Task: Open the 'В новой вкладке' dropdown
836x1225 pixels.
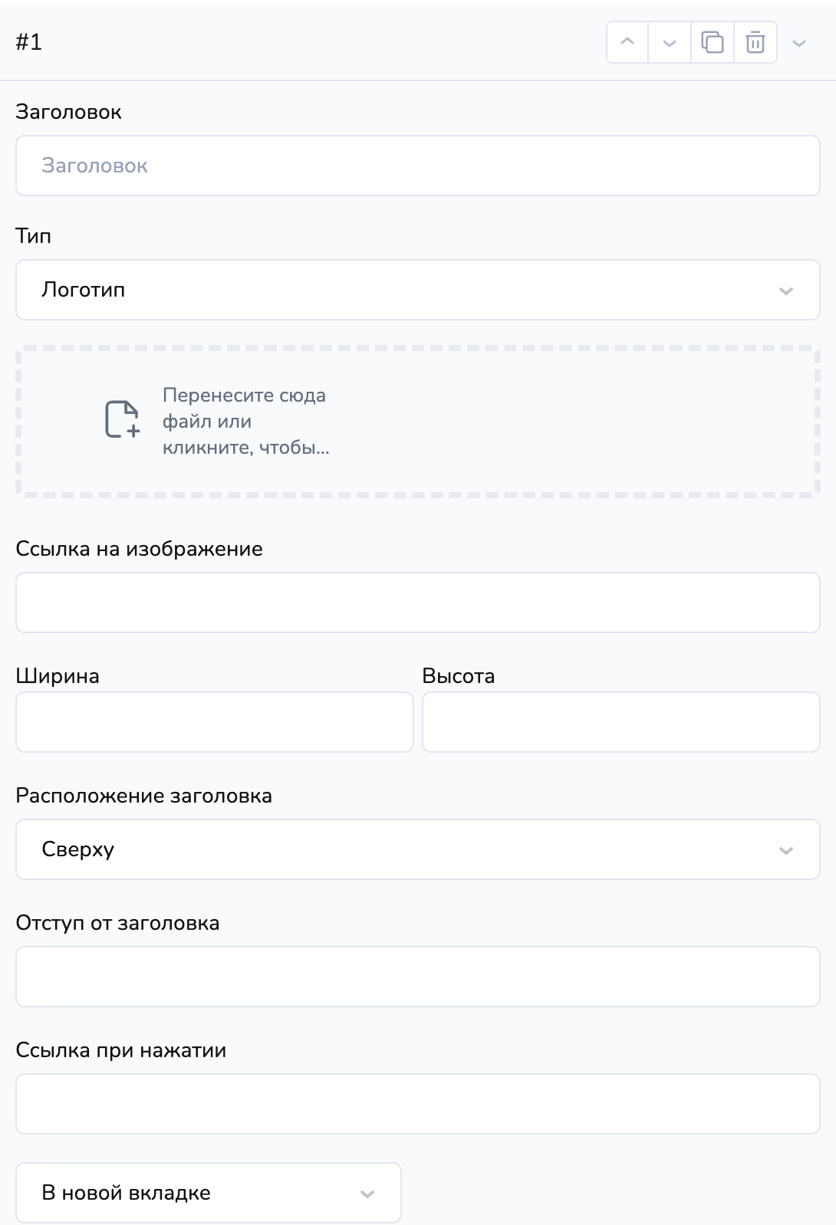Action: click(209, 1193)
